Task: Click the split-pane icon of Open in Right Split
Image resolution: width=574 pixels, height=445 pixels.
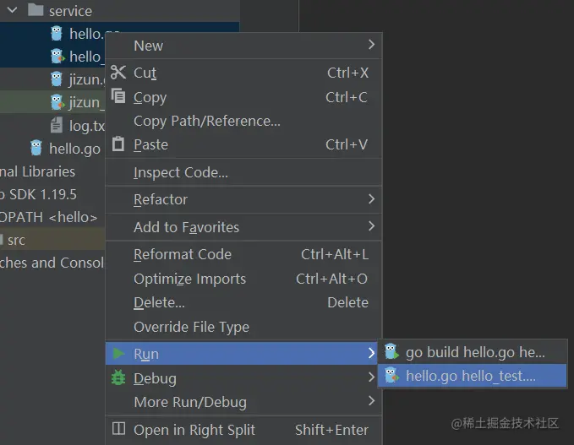Action: [x=118, y=429]
